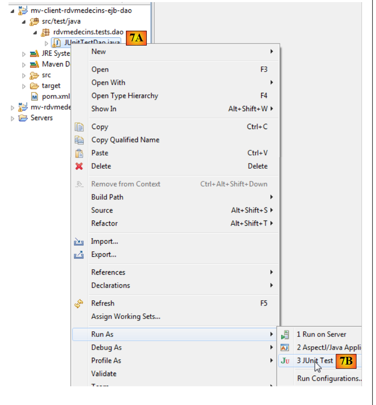
Task: Click the Import icon
Action: (x=79, y=242)
